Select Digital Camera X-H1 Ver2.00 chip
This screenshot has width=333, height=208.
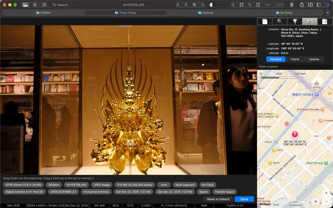click(x=24, y=192)
